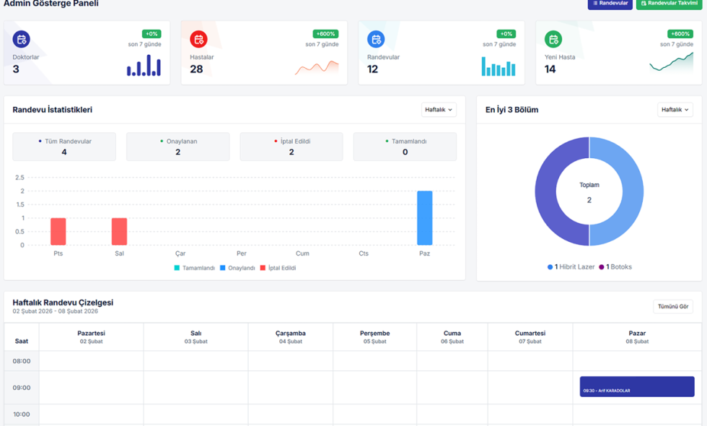Click the Randevular button at top
The height and width of the screenshot is (426, 707).
pyautogui.click(x=610, y=4)
